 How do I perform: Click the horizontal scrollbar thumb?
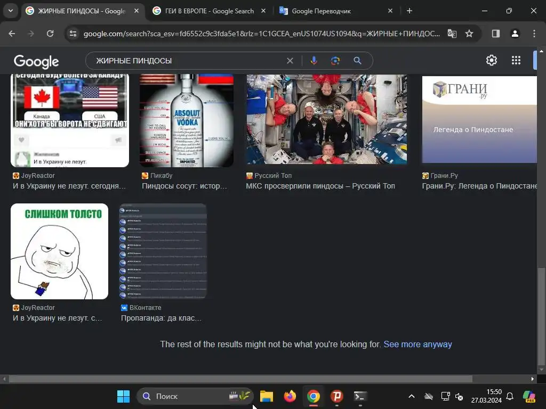[x=240, y=379]
